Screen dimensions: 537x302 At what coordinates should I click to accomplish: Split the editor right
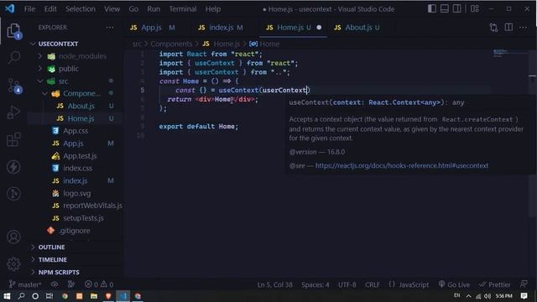pyautogui.click(x=508, y=28)
